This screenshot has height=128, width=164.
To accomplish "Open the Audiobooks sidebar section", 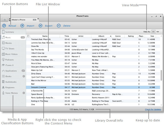I will (13, 82).
